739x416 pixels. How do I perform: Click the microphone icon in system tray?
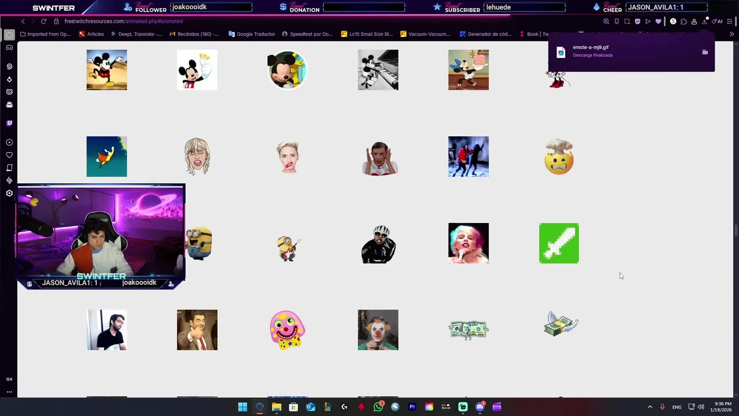(662, 407)
